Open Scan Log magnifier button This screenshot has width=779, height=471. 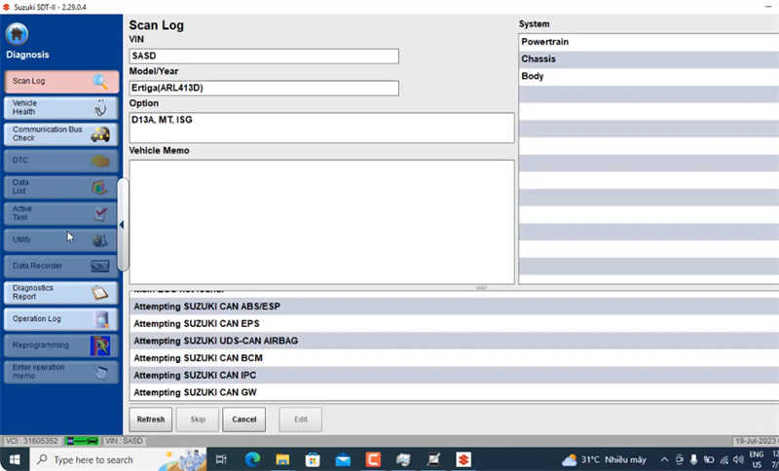(x=61, y=82)
